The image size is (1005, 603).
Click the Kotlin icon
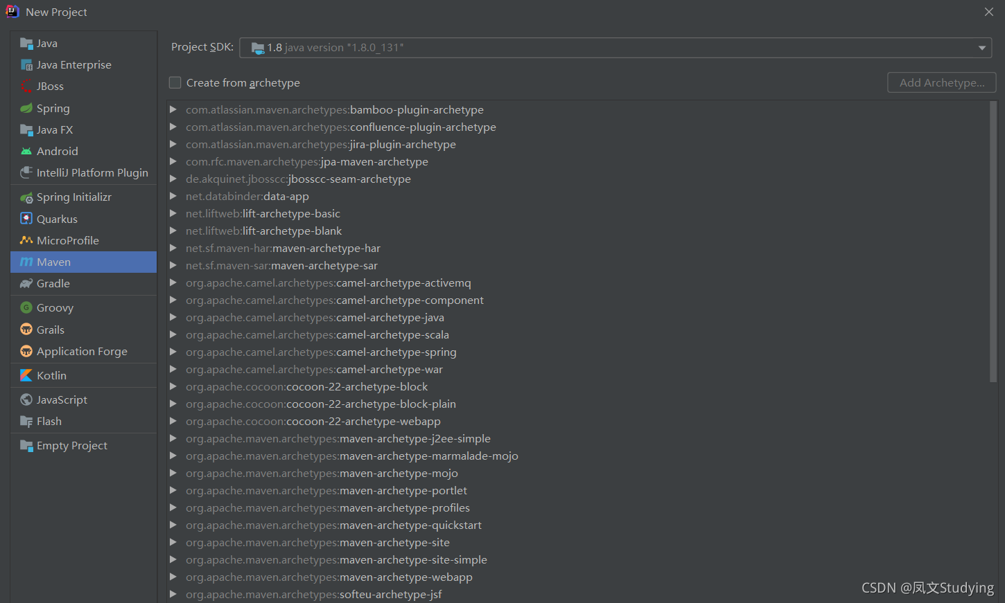click(26, 375)
